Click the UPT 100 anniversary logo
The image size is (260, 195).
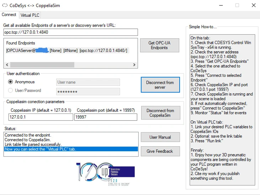coord(106,174)
